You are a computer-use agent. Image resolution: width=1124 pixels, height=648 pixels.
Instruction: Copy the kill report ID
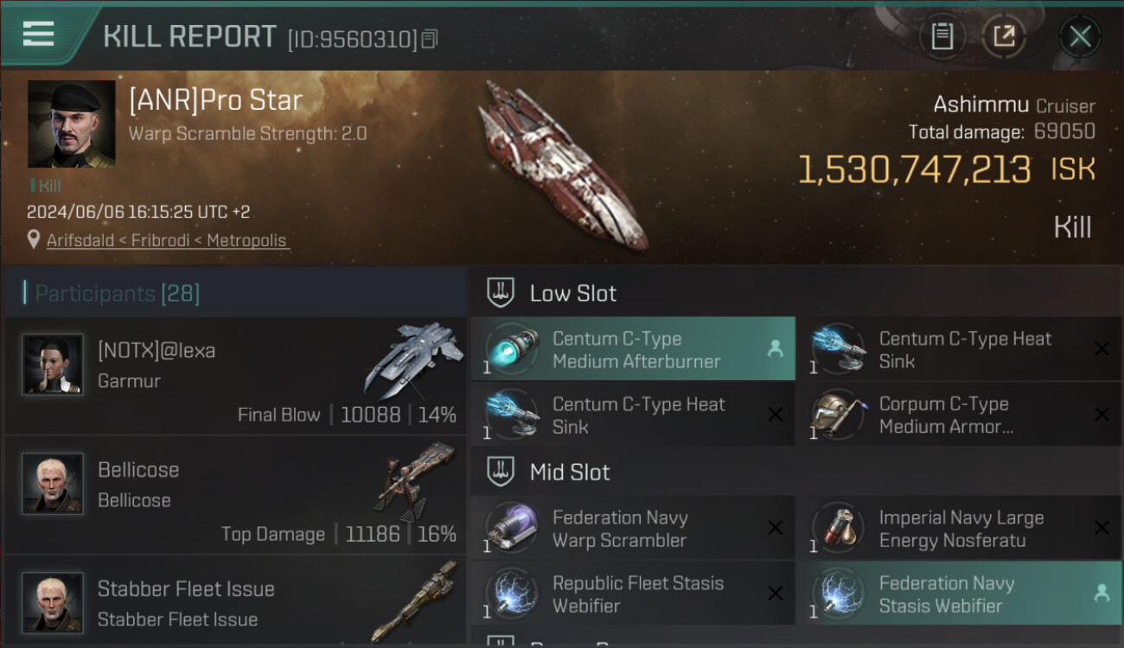coord(431,39)
